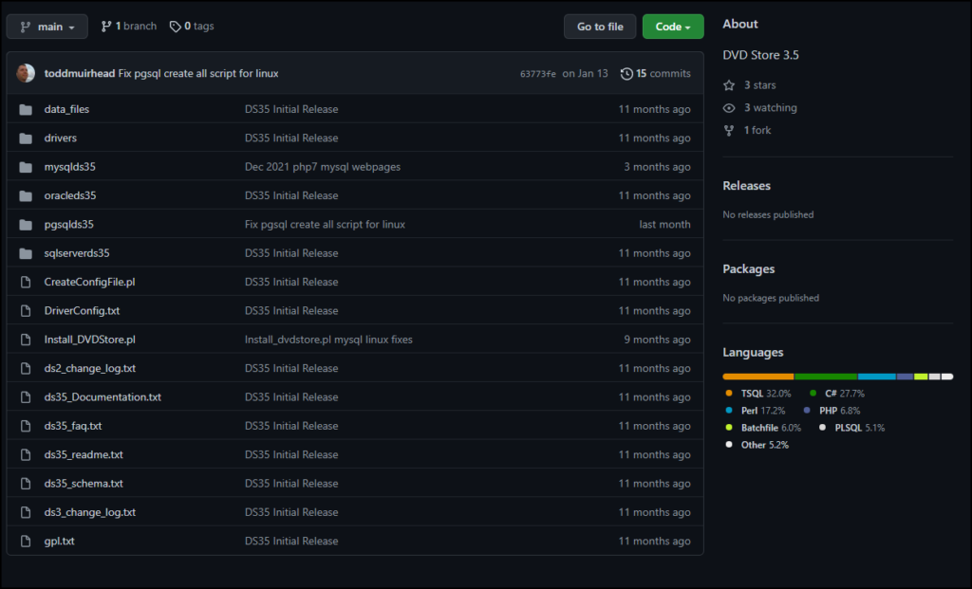Image resolution: width=972 pixels, height=589 pixels.
Task: Click the file icon beside gpl.txt
Action: (26, 541)
